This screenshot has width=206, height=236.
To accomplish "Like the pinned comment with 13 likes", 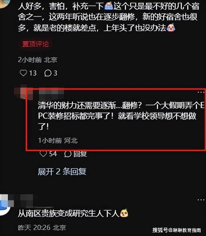I will pyautogui.click(x=23, y=73).
